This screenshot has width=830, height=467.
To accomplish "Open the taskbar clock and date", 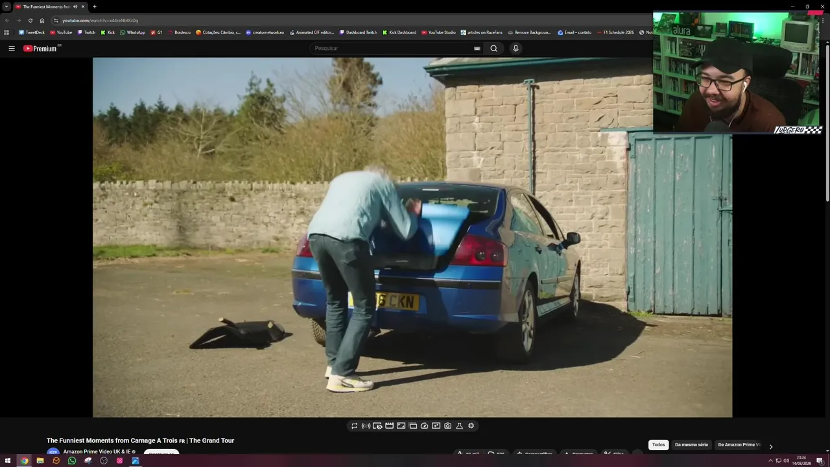I will [x=801, y=461].
